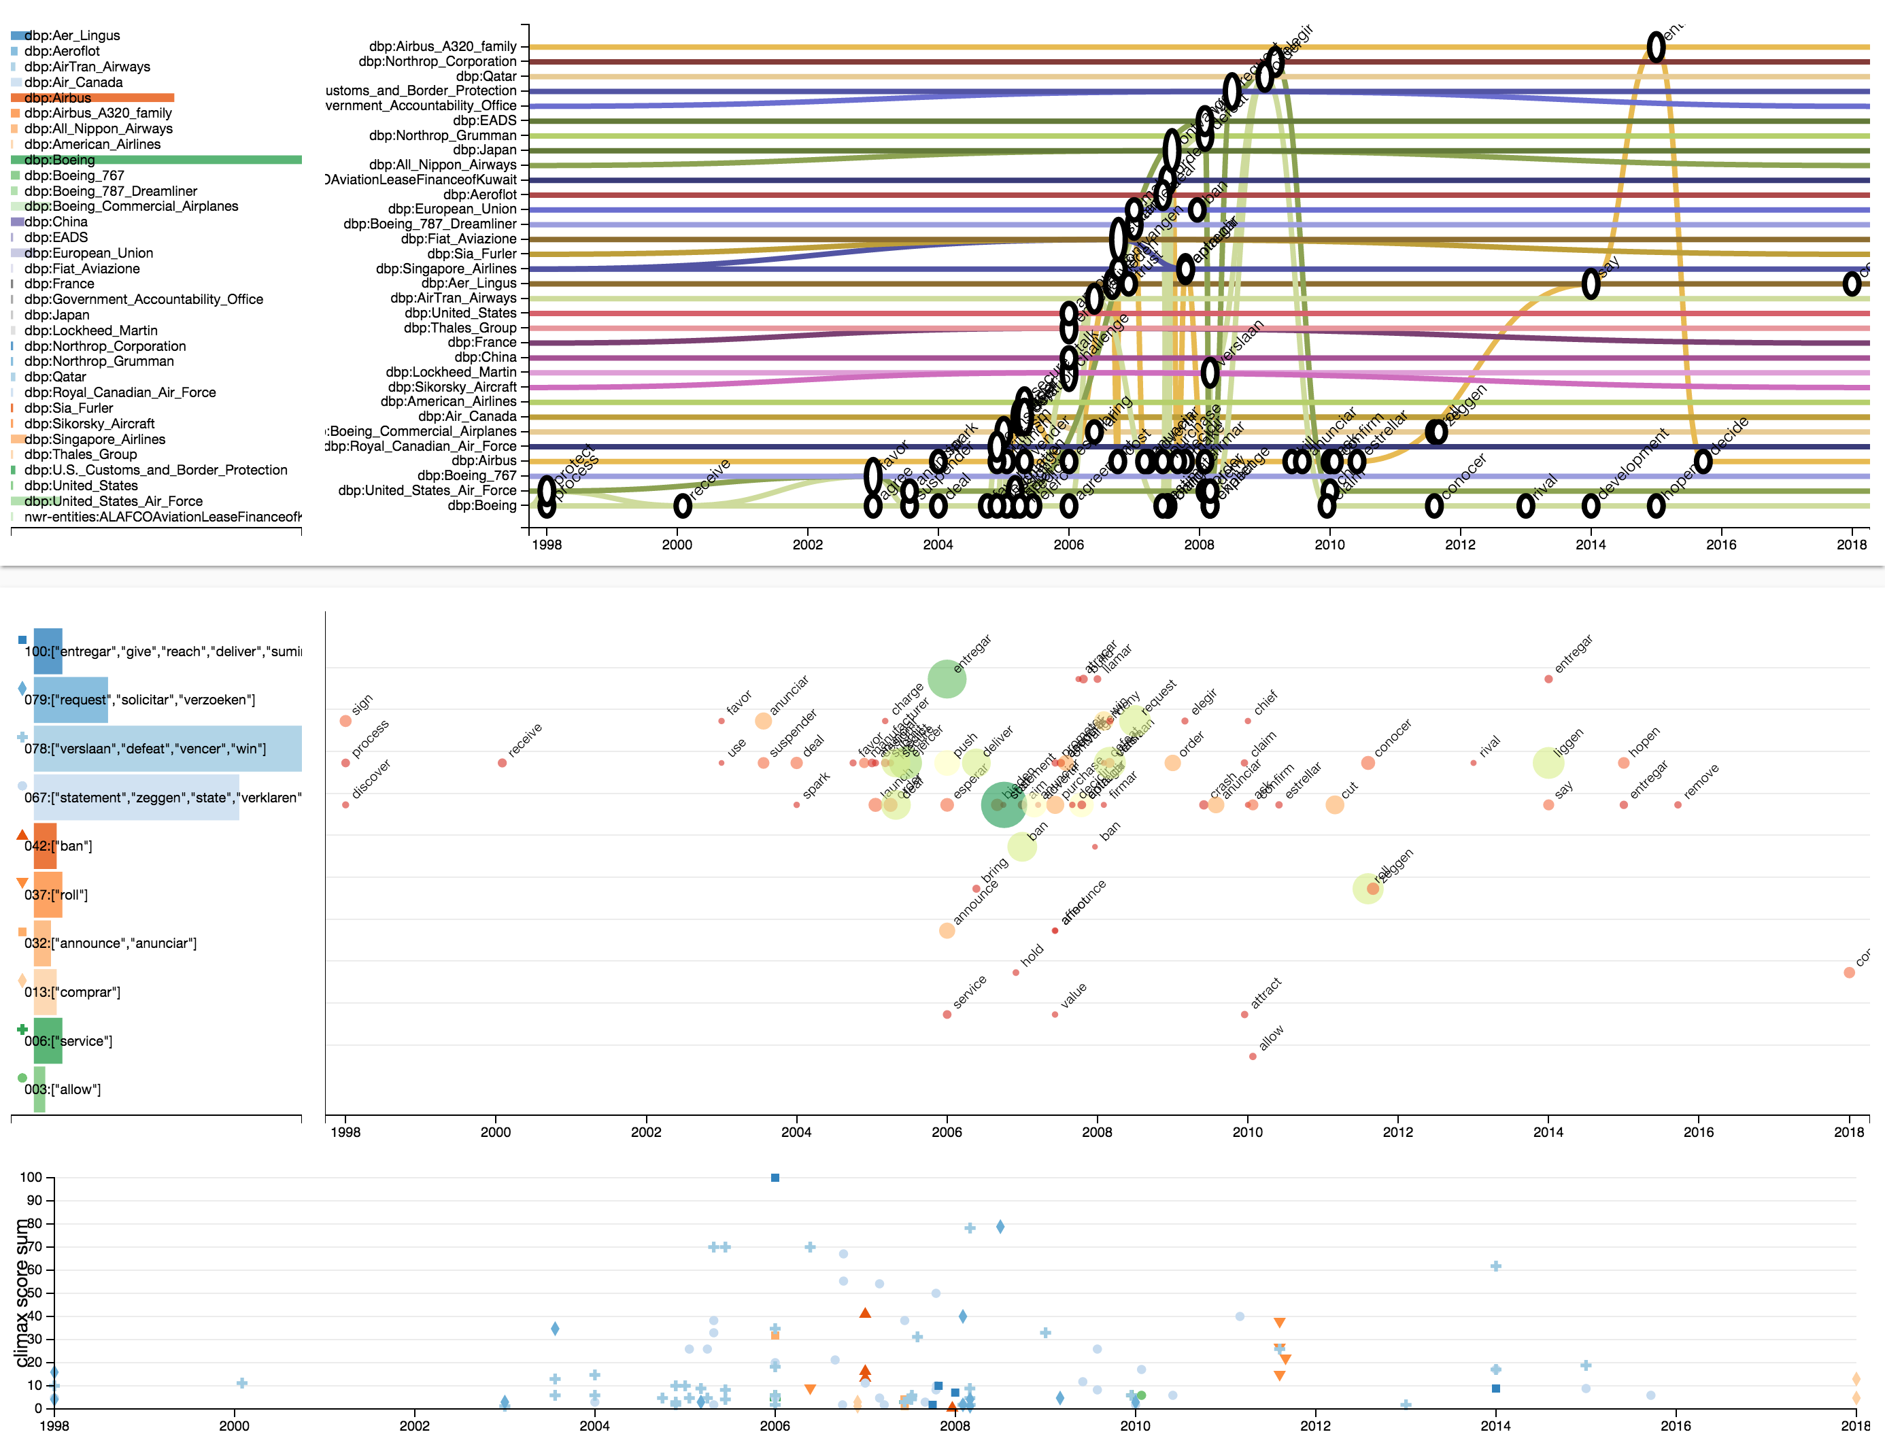
Task: Click the orange down-triangle point near score 37
Action: (1280, 1323)
